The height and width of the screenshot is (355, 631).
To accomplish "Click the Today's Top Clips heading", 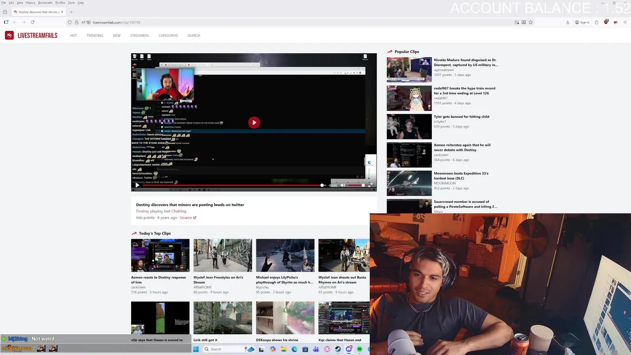I will tap(155, 233).
